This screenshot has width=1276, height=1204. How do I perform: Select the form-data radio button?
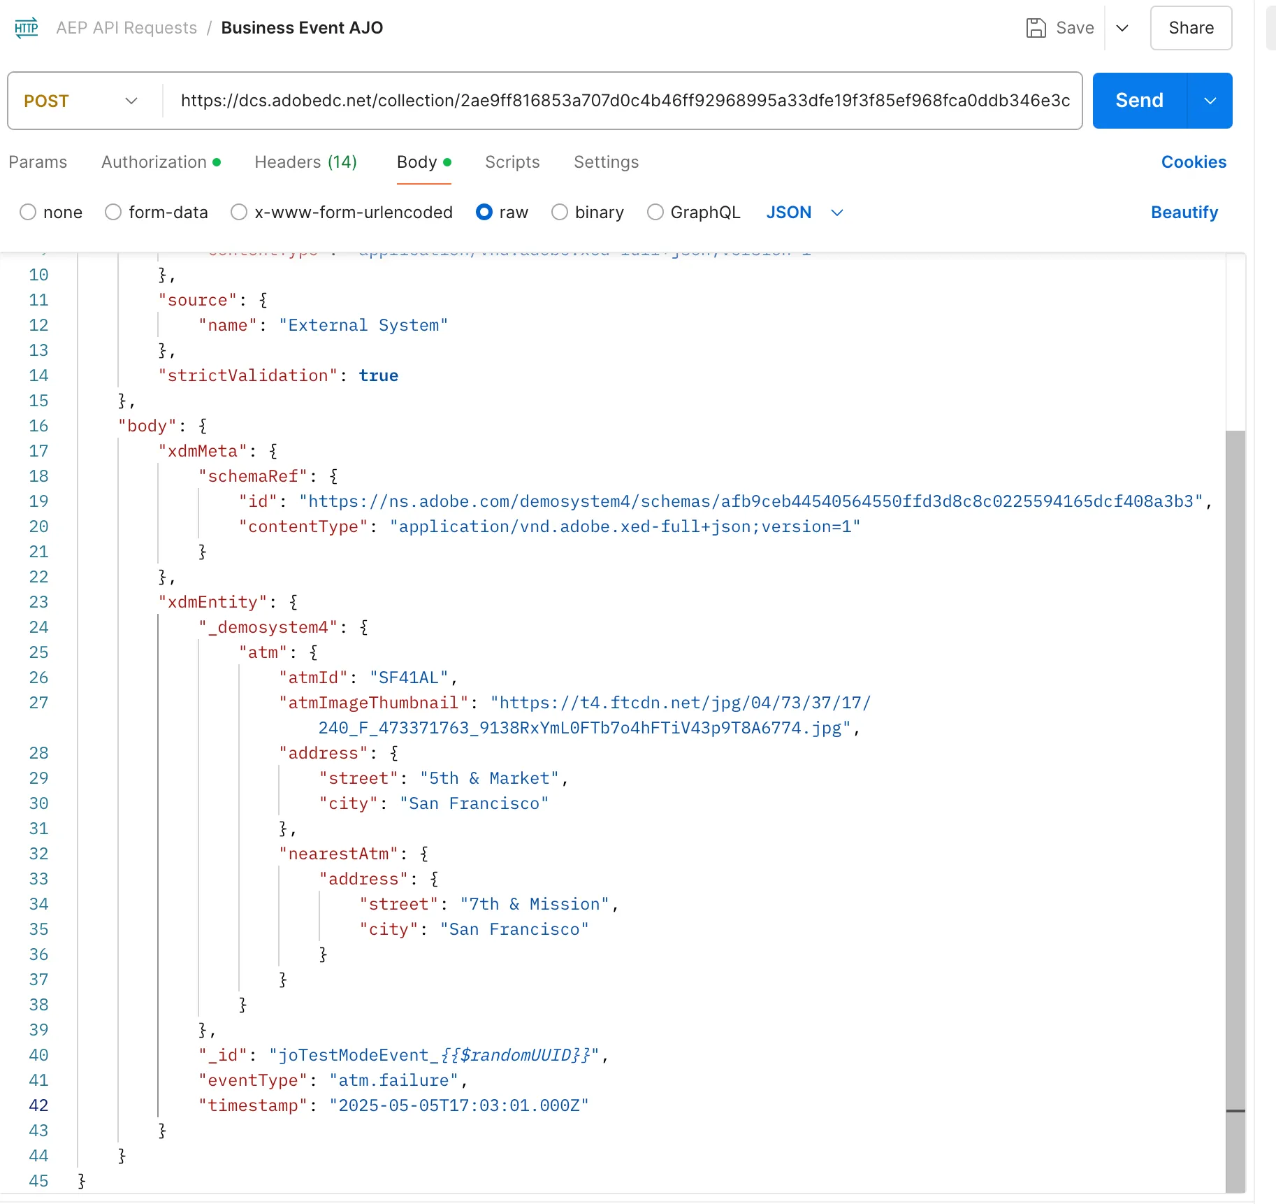pyautogui.click(x=113, y=212)
